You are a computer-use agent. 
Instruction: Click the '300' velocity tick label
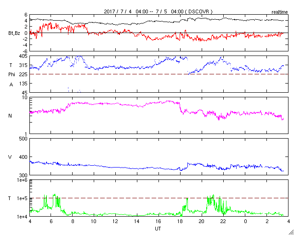coord(23,175)
